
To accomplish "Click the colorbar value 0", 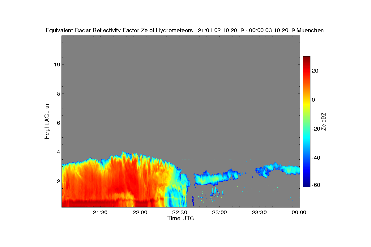I will point(313,100).
